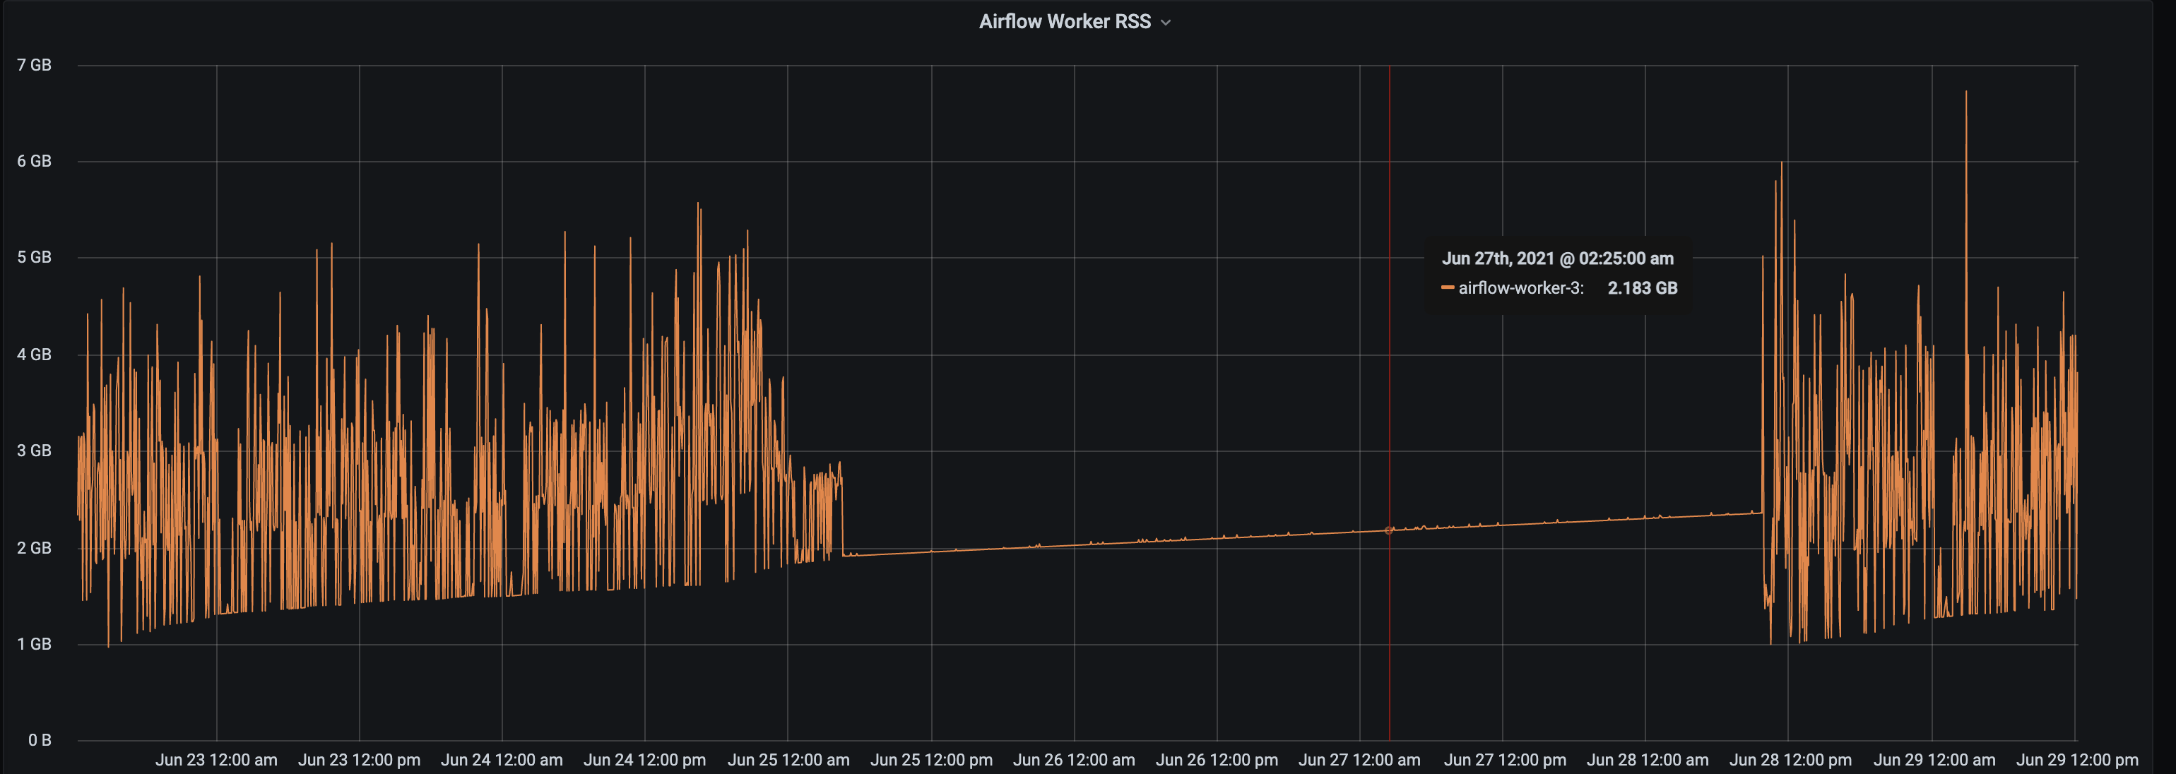This screenshot has width=2176, height=774.
Task: Click the Jun 28 12:00 pm axis label
Action: click(x=1790, y=760)
